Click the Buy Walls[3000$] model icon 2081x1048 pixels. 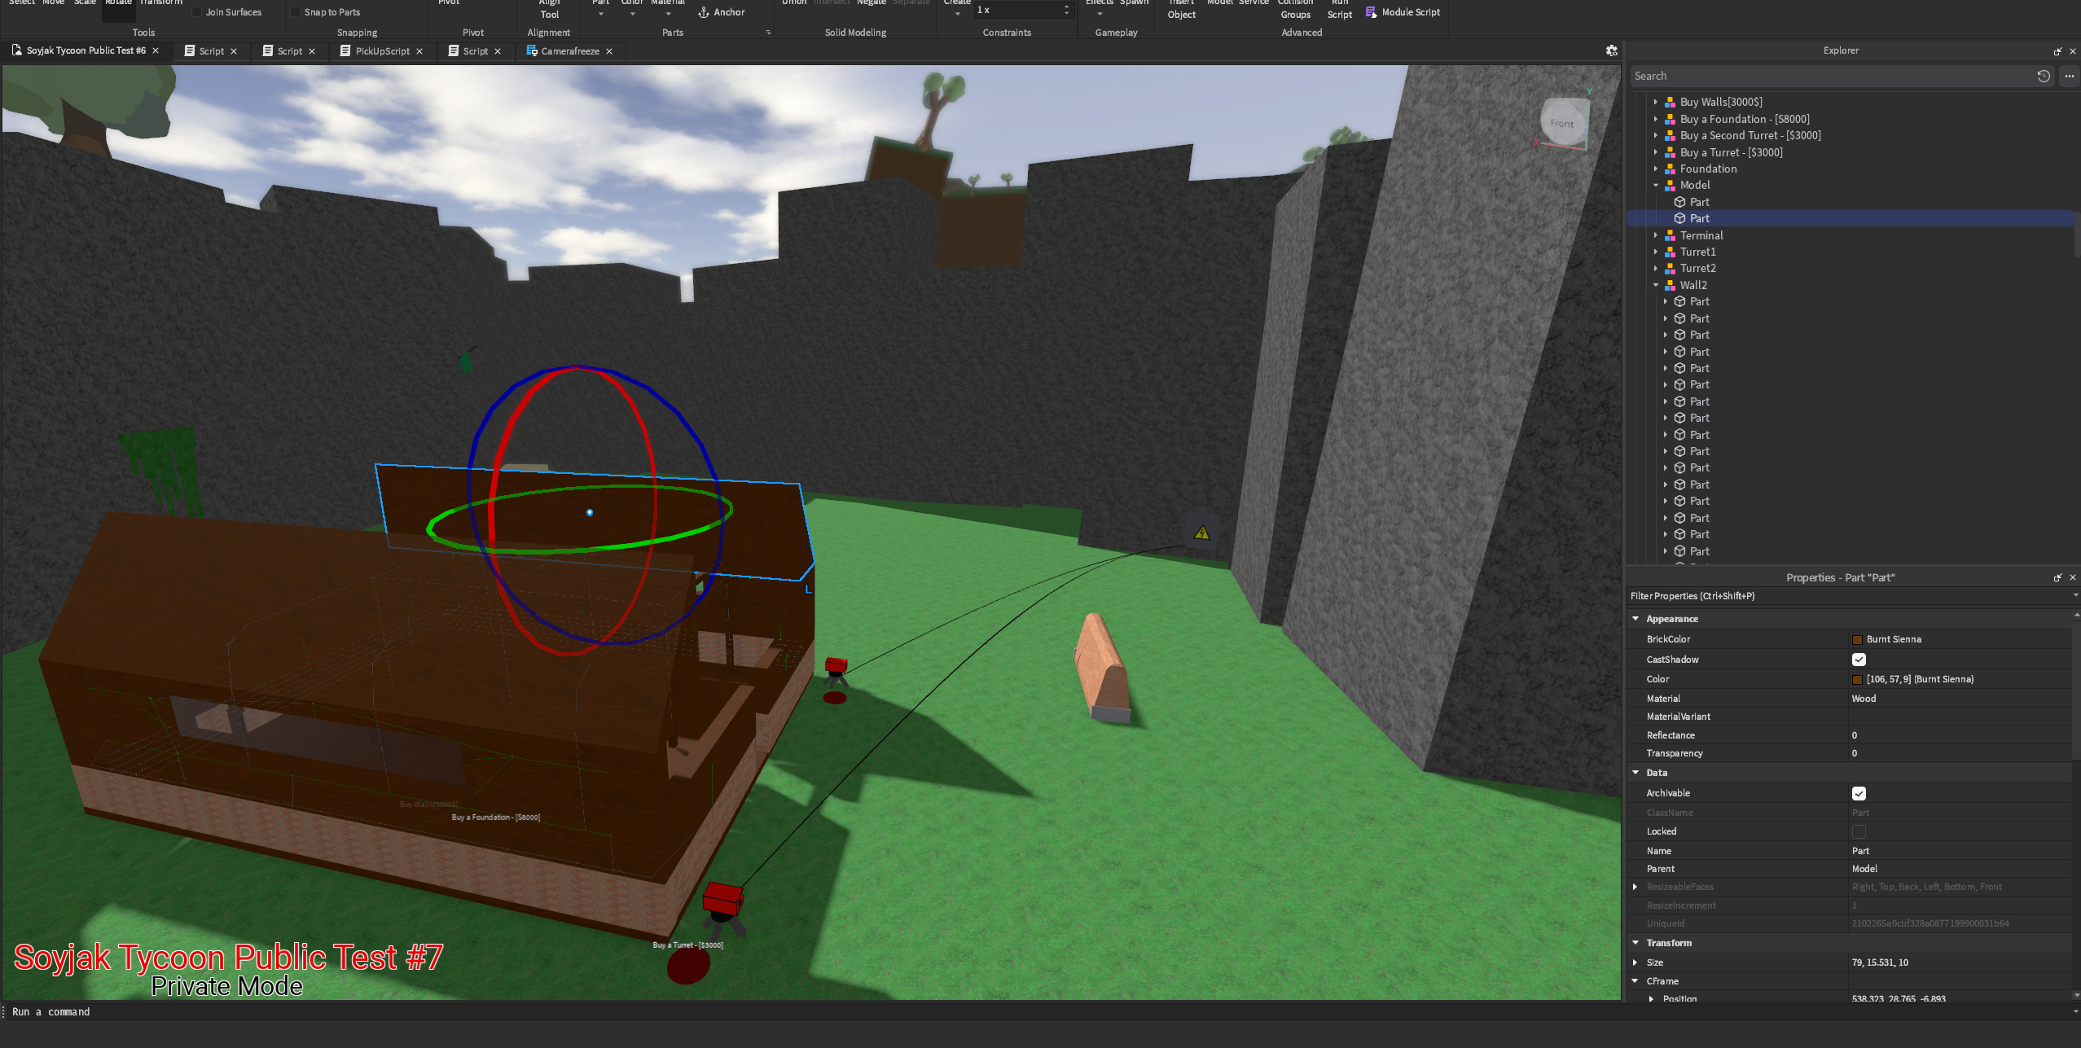coord(1670,102)
